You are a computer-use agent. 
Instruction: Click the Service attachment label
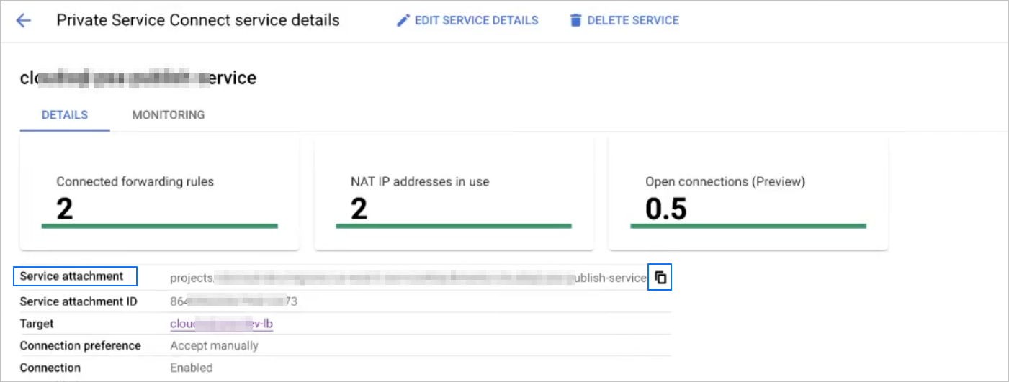click(72, 276)
